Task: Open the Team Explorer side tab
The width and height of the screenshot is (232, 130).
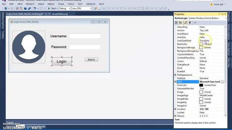Action: (229, 49)
